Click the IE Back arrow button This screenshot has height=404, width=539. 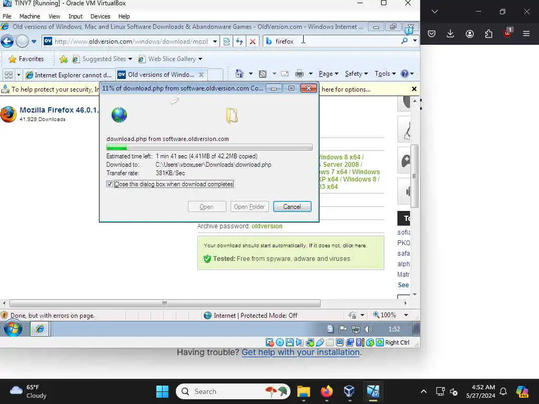(7, 41)
